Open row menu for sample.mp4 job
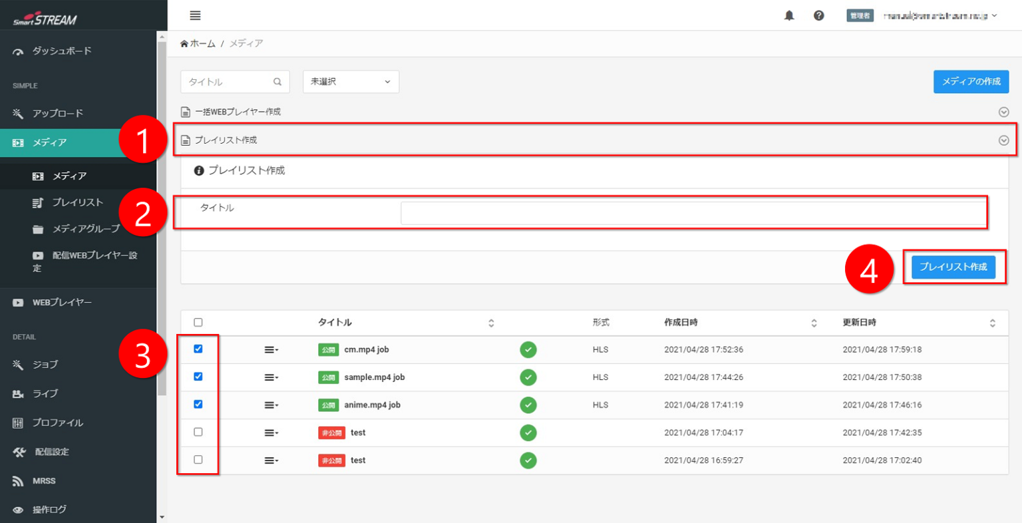This screenshot has width=1022, height=523. (271, 377)
